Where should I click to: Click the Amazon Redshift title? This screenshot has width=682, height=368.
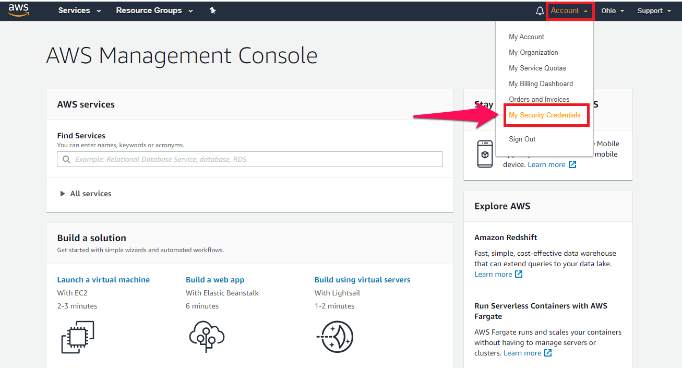click(x=506, y=238)
